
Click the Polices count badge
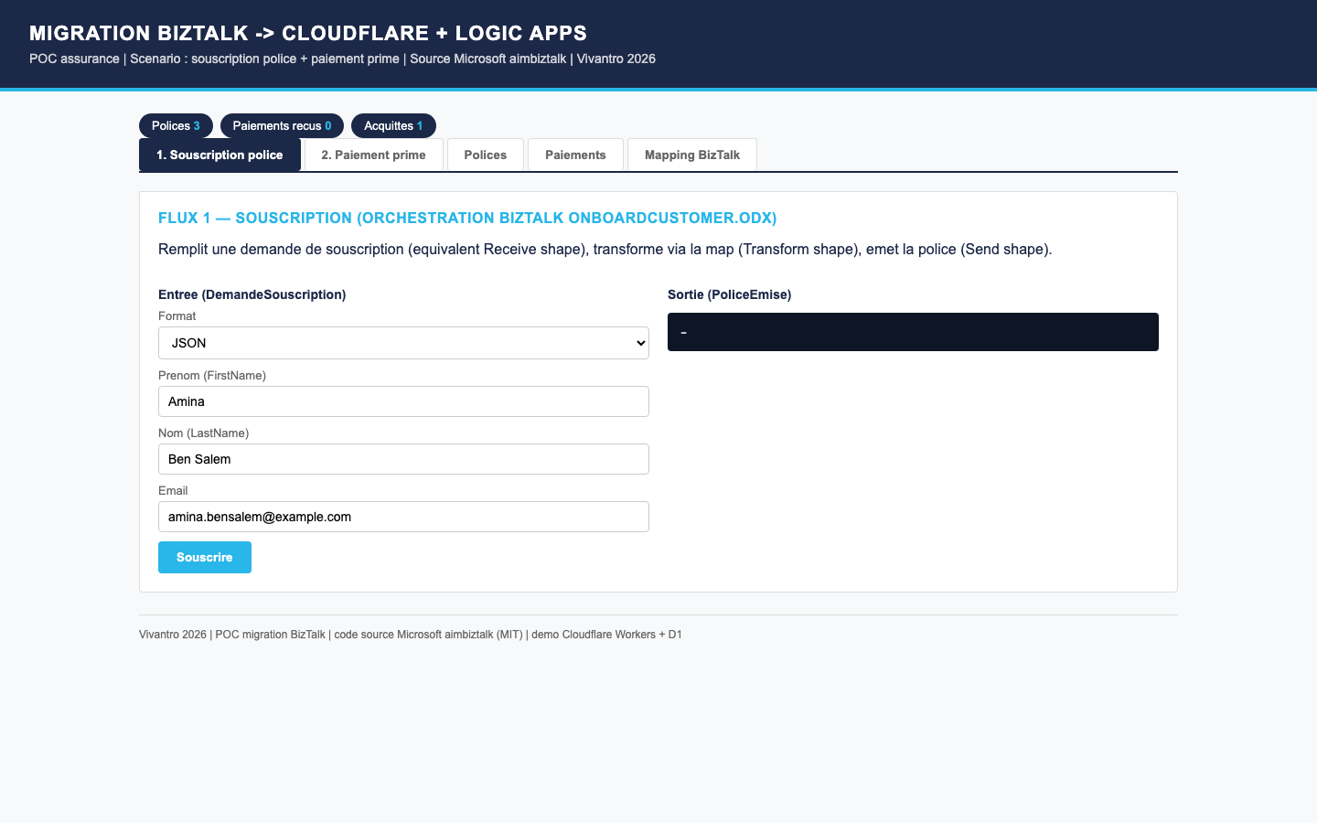(176, 125)
